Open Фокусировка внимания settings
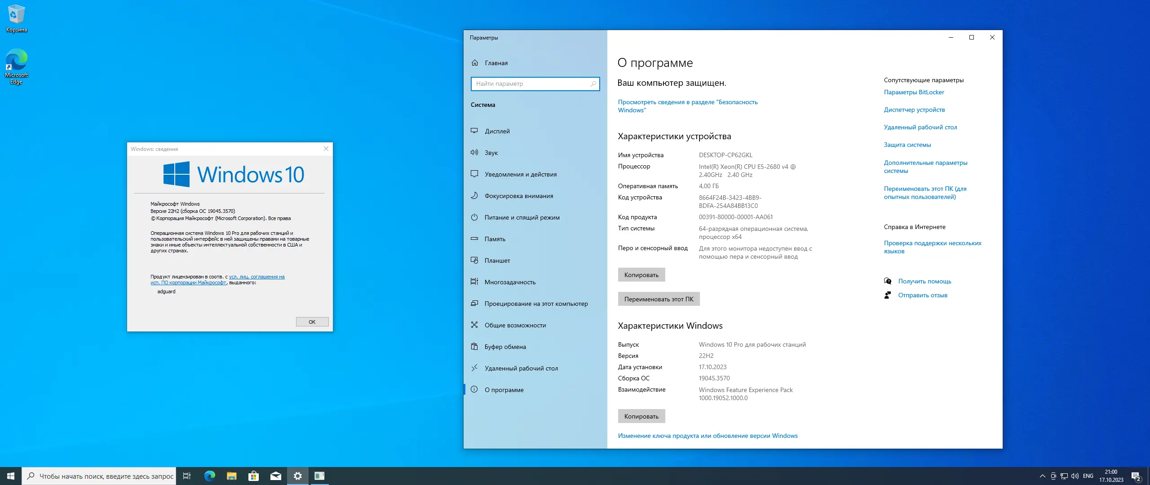The height and width of the screenshot is (485, 1150). [518, 195]
